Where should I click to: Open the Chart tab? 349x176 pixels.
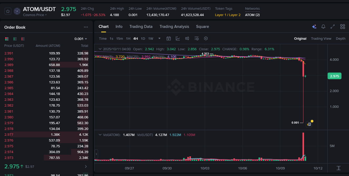click(x=104, y=27)
